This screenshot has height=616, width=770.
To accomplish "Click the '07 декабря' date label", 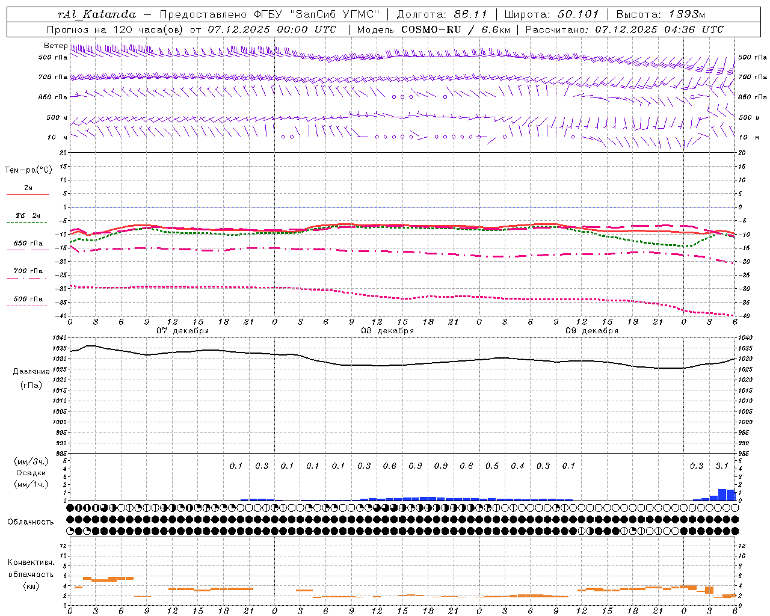I will pyautogui.click(x=183, y=330).
